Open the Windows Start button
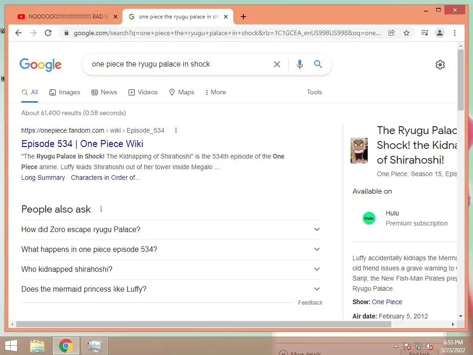The image size is (473, 355). [x=11, y=346]
